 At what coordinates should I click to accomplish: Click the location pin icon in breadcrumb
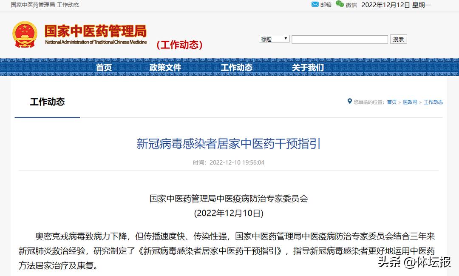pos(350,101)
